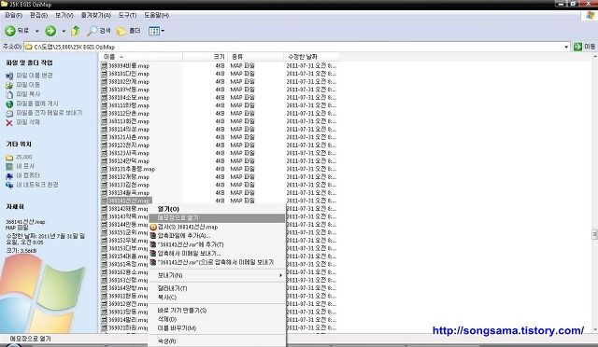
Task: Open the 검색 search pane
Action: point(98,31)
